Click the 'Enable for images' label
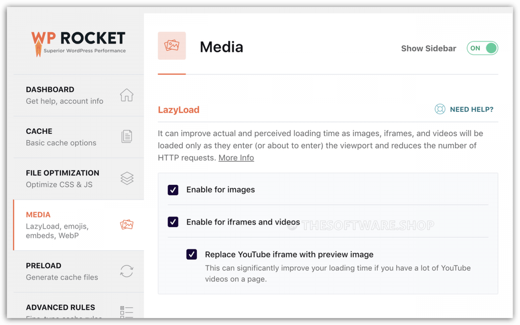Viewport: 520px width, 325px height. pos(221,190)
